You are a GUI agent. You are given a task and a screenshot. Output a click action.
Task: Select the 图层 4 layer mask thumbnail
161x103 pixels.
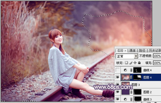[x=137, y=77]
